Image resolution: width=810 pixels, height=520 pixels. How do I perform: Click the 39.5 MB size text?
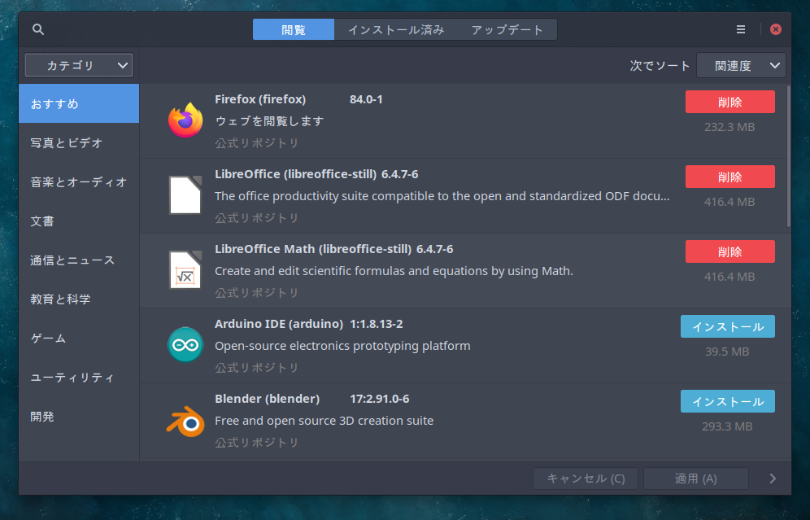(727, 352)
